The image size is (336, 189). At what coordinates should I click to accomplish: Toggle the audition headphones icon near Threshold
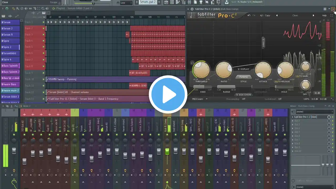coord(192,63)
